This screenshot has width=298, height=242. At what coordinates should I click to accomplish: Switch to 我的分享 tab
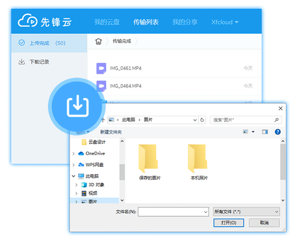[x=185, y=22]
